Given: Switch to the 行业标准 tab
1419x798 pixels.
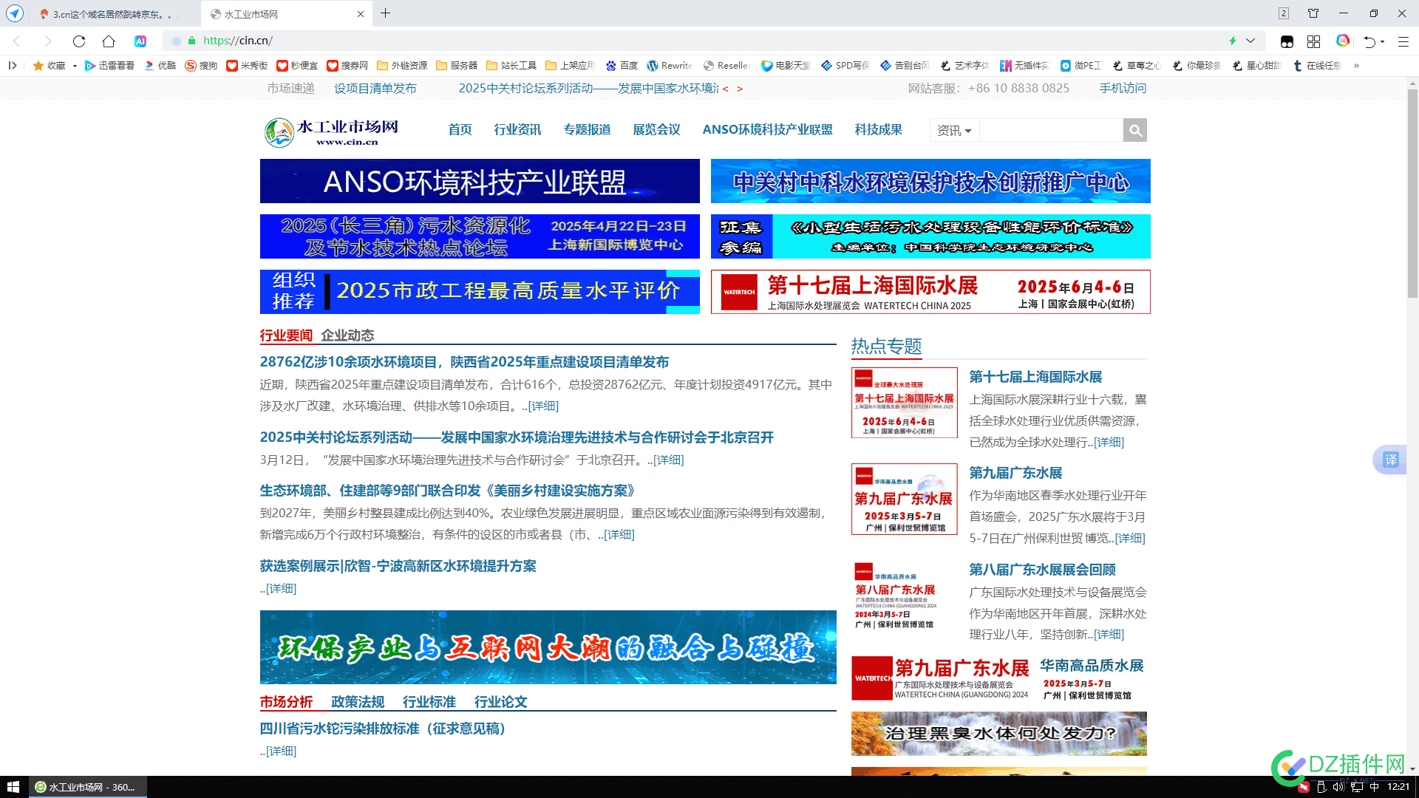Looking at the screenshot, I should (429, 702).
